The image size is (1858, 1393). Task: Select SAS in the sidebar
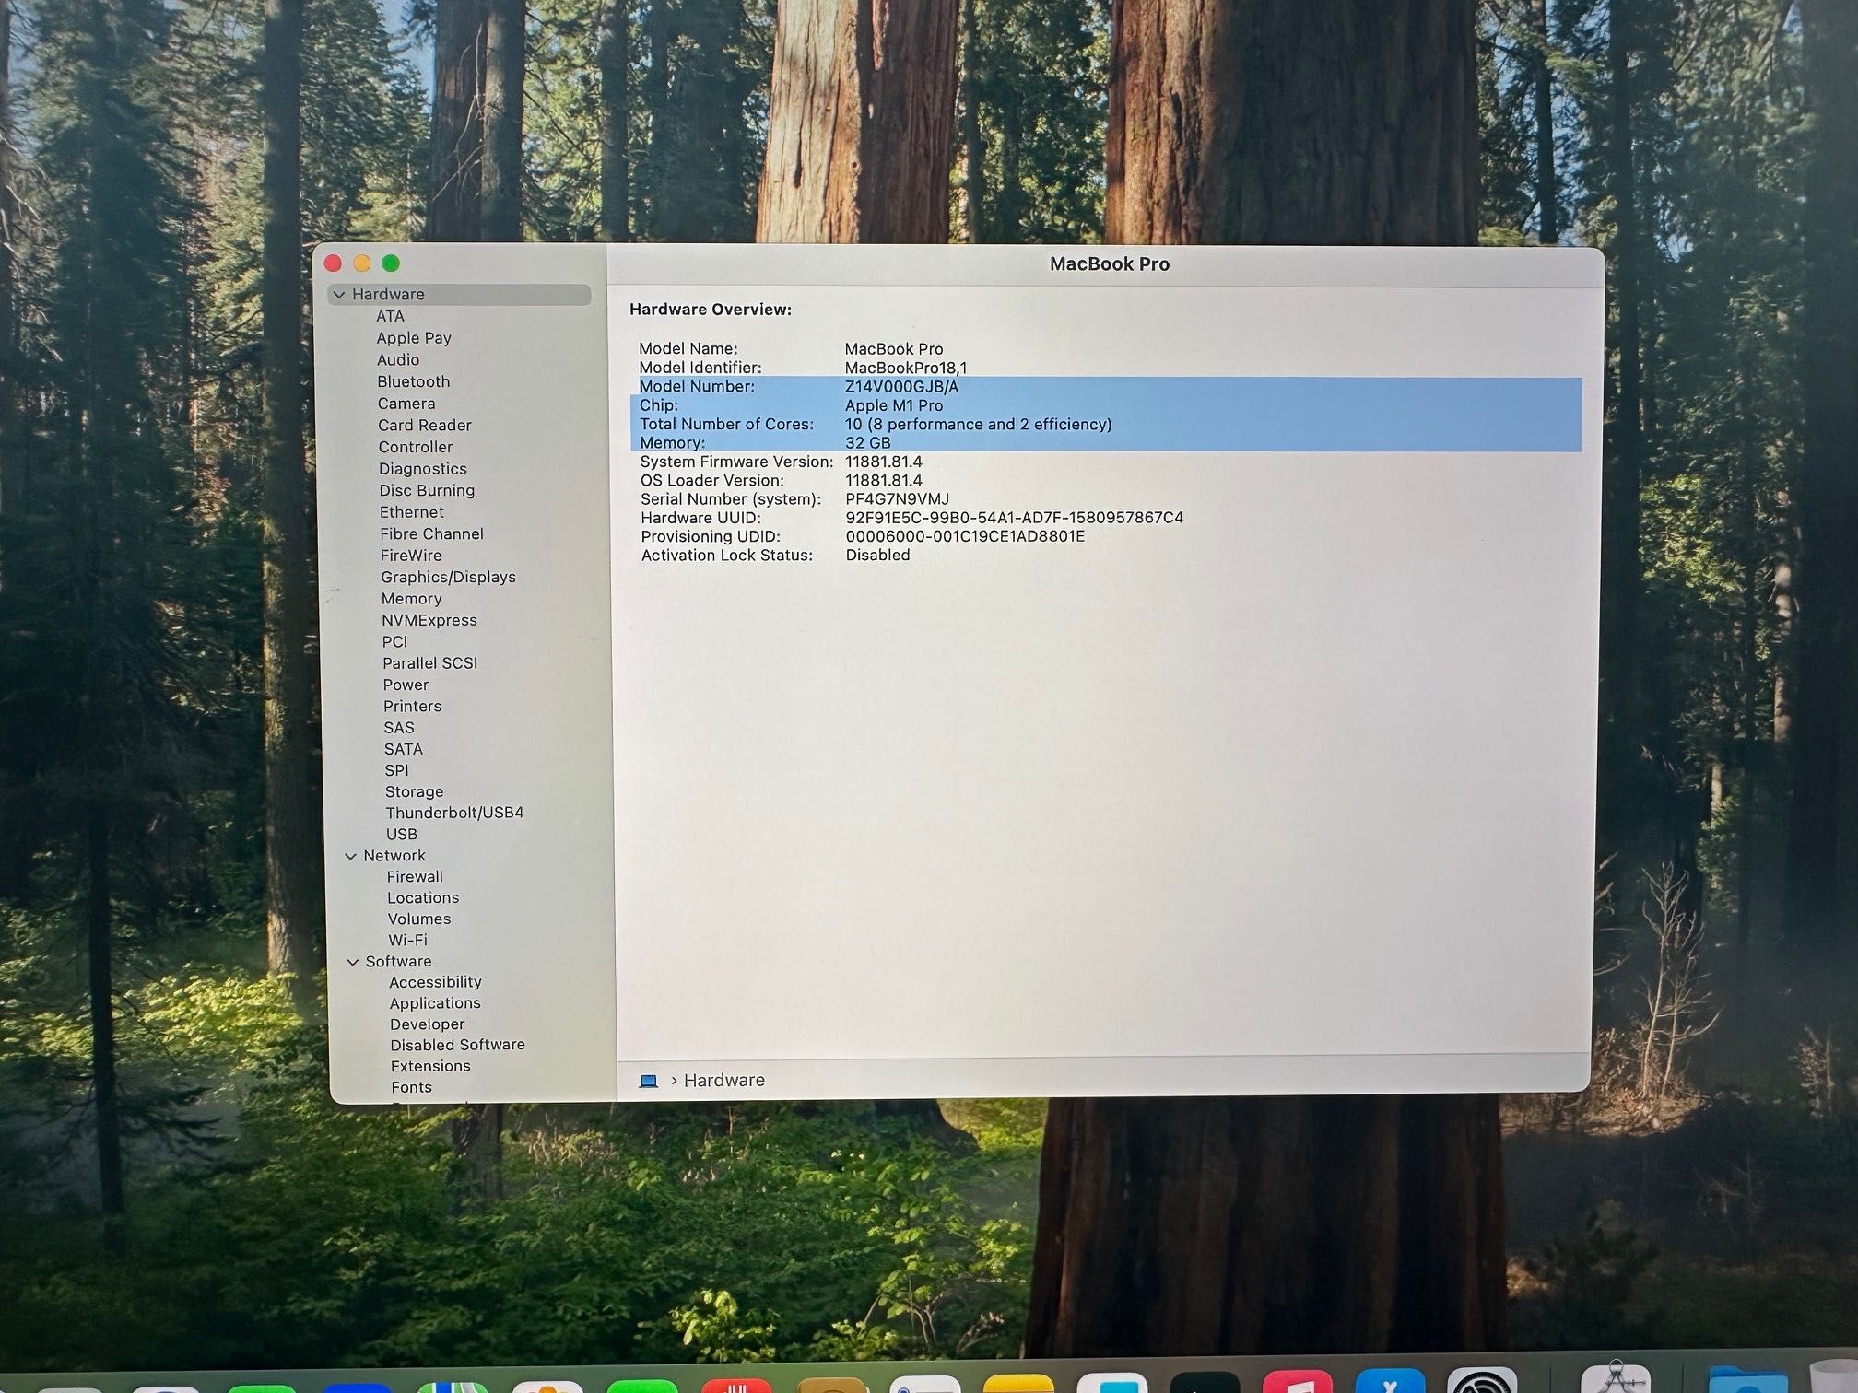(399, 728)
